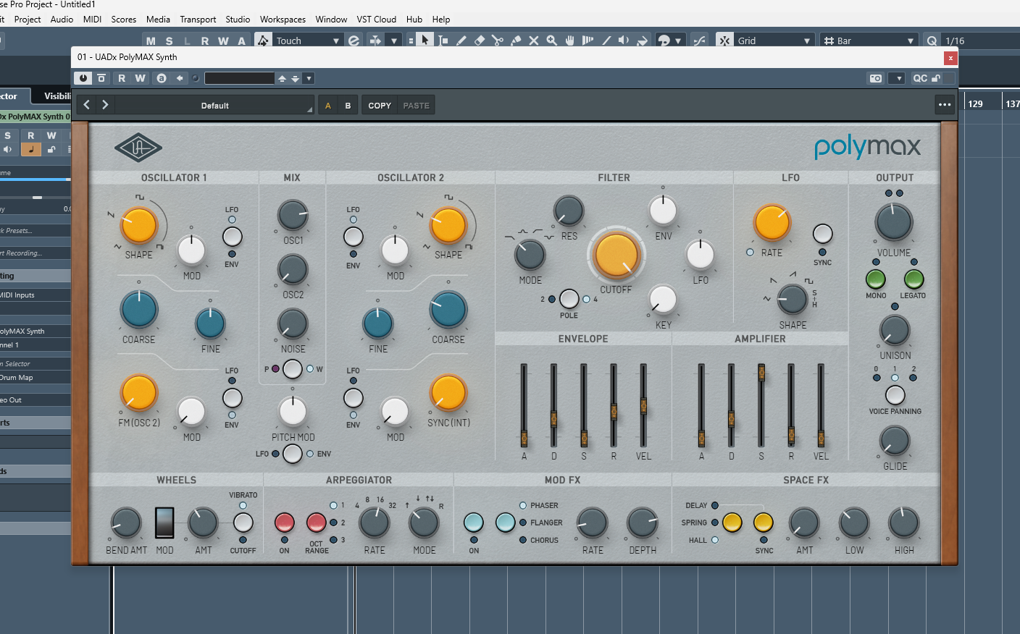Click the M mute all button in toolbar
Screen dimensions: 1020x634
coord(151,41)
